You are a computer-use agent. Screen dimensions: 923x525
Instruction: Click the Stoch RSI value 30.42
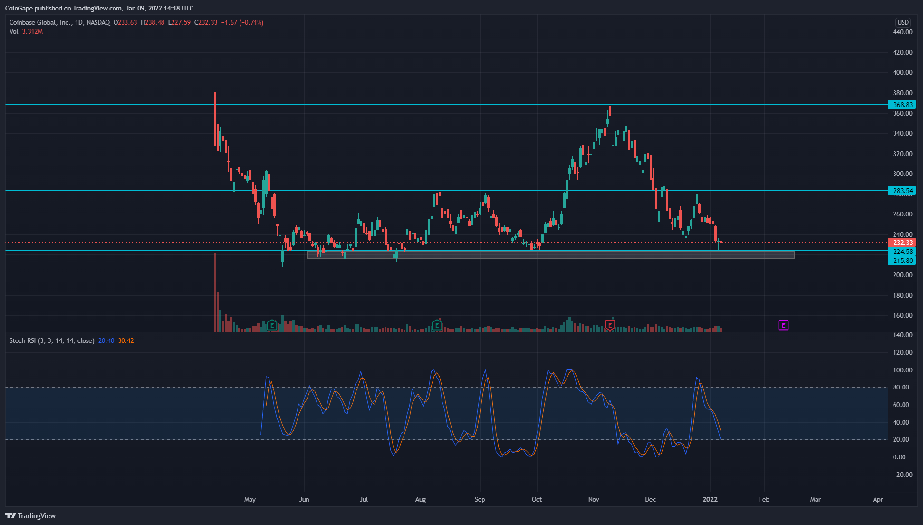click(x=126, y=340)
